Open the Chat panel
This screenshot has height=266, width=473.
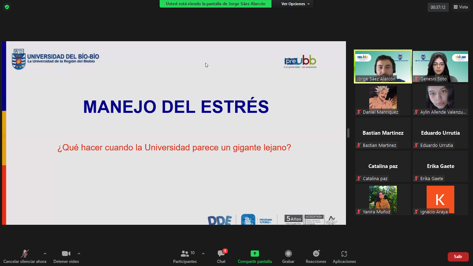point(221,257)
